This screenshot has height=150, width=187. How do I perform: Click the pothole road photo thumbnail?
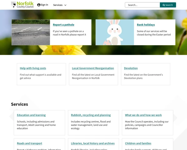(31, 32)
